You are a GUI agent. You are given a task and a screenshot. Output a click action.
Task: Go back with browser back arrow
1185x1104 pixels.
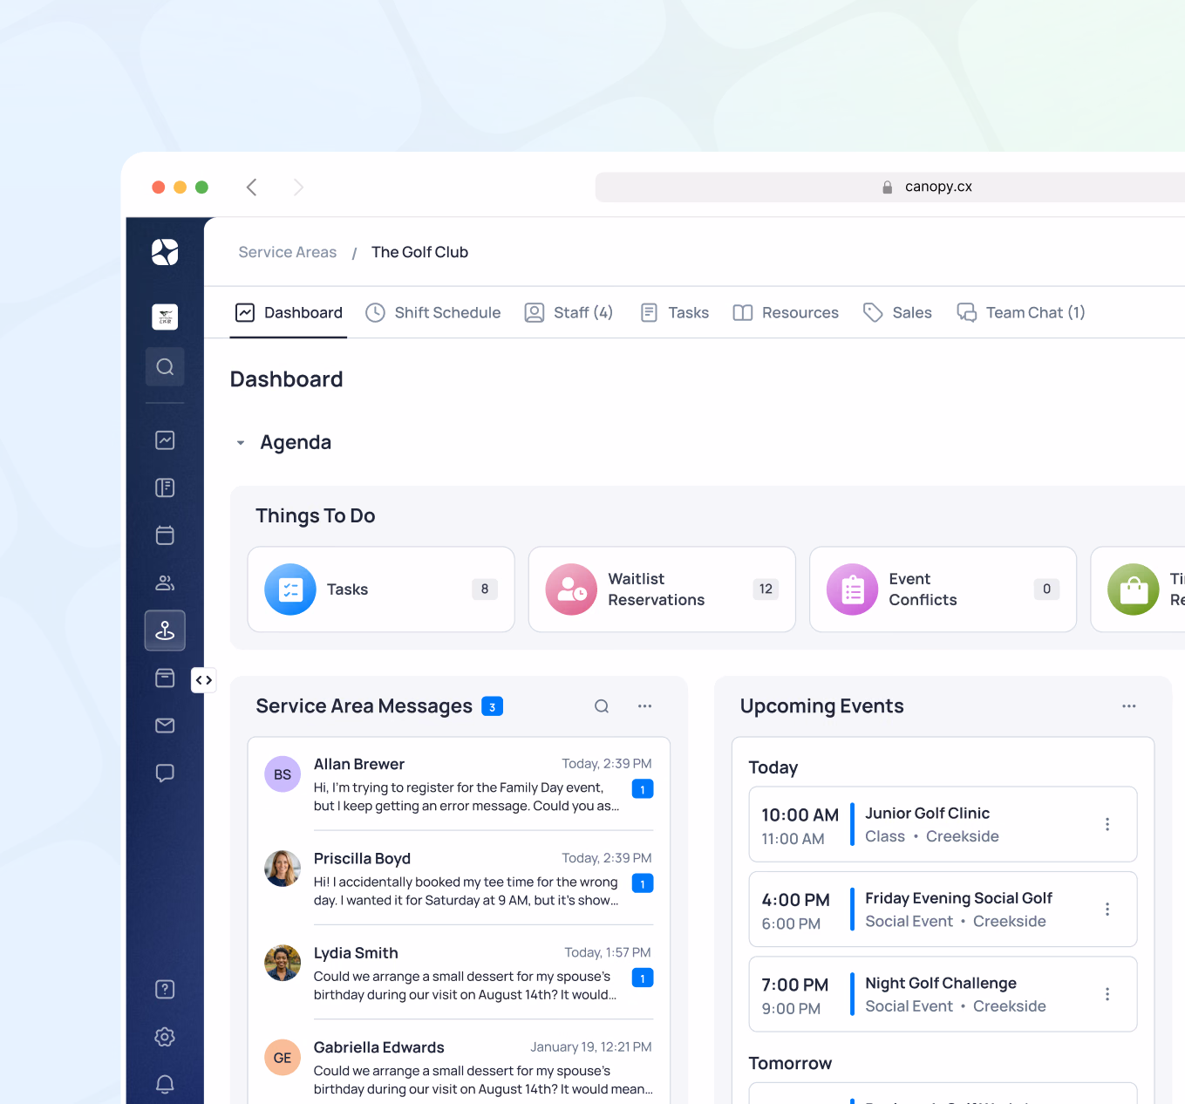252,187
